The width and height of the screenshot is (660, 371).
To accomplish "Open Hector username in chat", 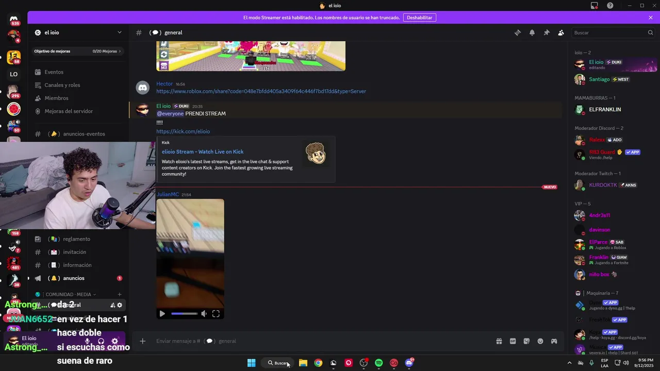I will click(164, 83).
